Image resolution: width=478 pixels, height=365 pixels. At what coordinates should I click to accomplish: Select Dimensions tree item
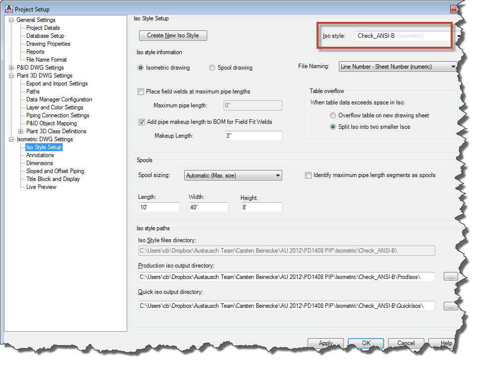40,163
